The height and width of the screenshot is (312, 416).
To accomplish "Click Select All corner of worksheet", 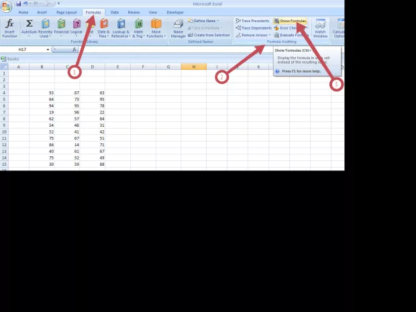I will [x=4, y=66].
